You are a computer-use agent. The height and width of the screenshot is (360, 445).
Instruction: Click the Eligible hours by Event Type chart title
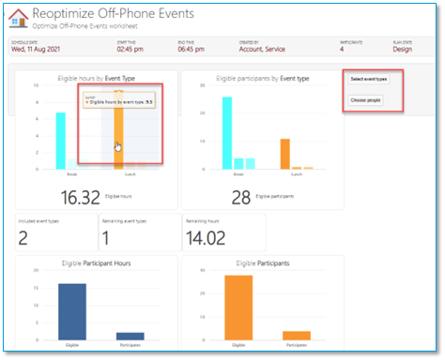tap(96, 79)
